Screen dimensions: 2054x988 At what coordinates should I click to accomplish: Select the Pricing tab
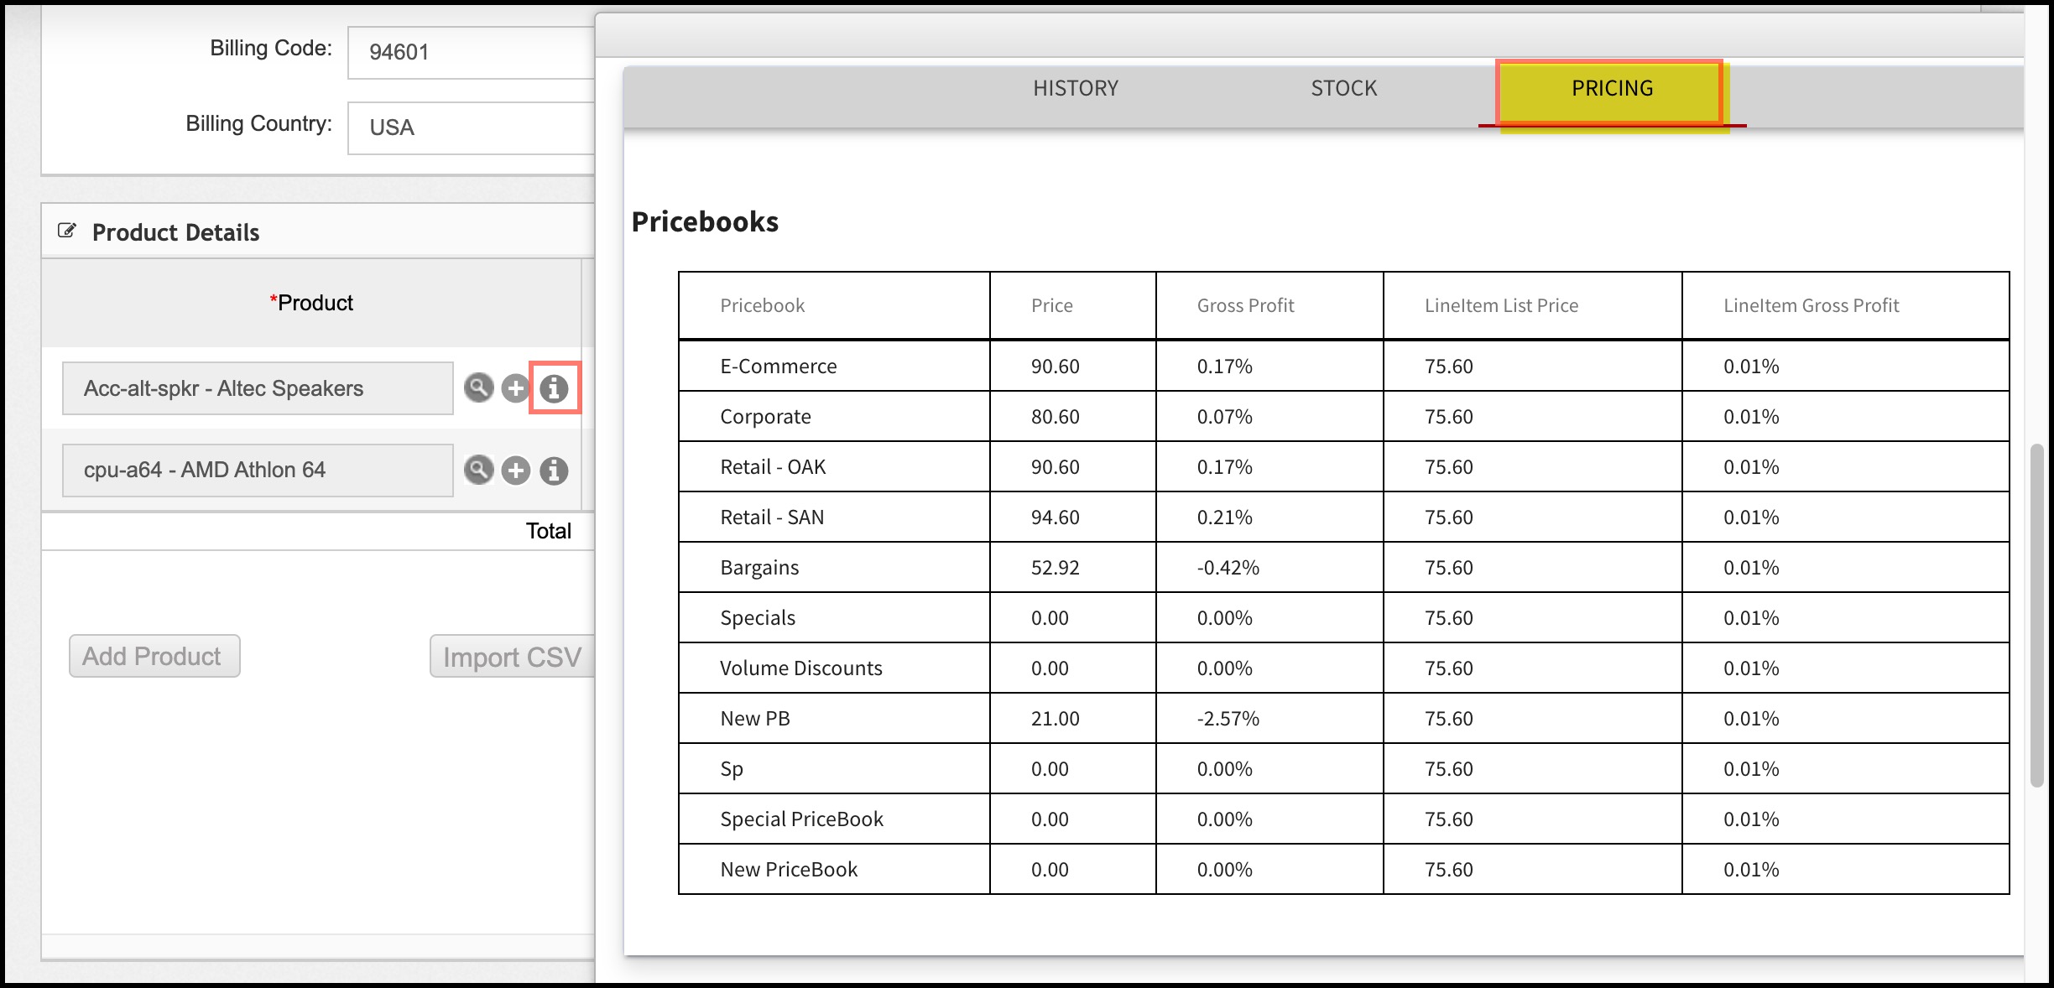tap(1611, 88)
